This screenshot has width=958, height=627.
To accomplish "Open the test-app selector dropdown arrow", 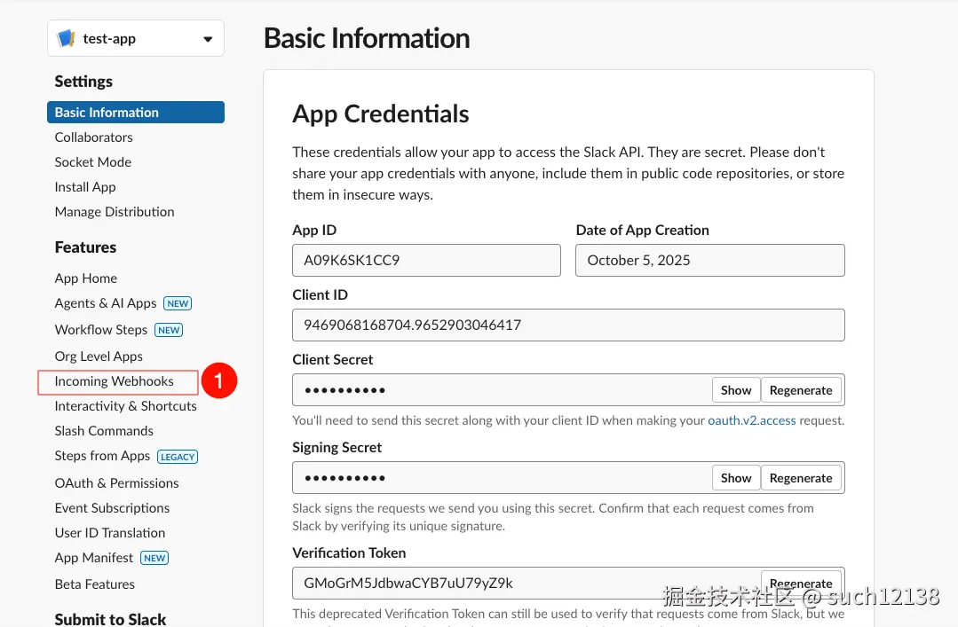I will (x=208, y=39).
